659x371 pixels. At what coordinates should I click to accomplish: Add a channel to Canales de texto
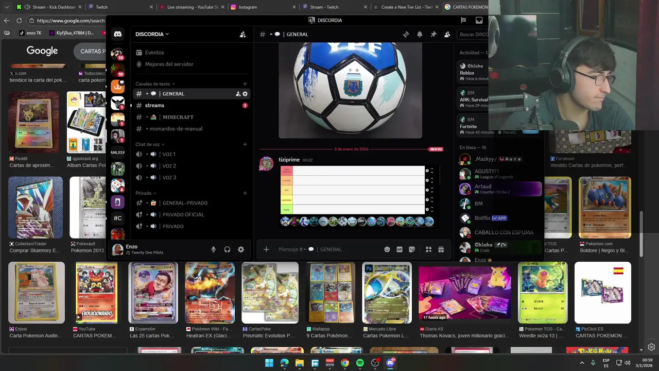pos(245,83)
